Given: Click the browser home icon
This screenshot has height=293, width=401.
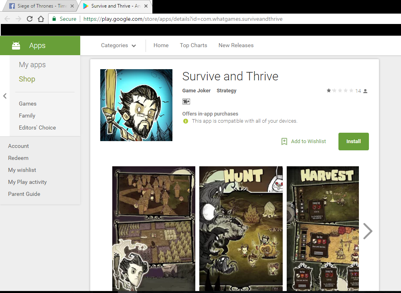Looking at the screenshot, I should tap(41, 19).
